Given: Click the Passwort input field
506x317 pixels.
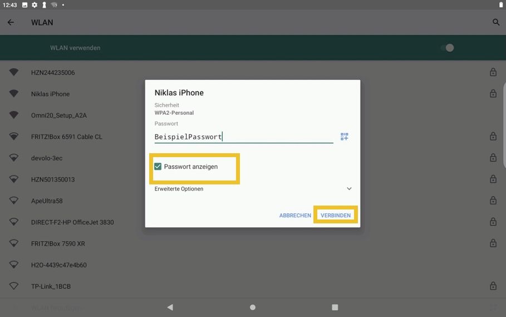Looking at the screenshot, I should coord(243,136).
